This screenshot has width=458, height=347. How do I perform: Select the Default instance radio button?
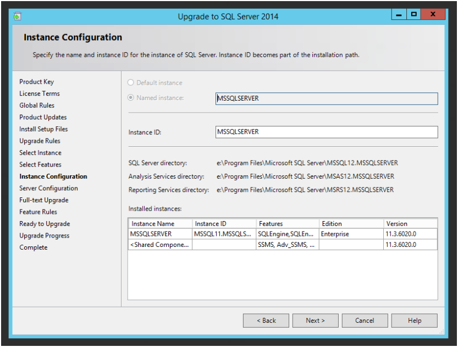(x=130, y=82)
